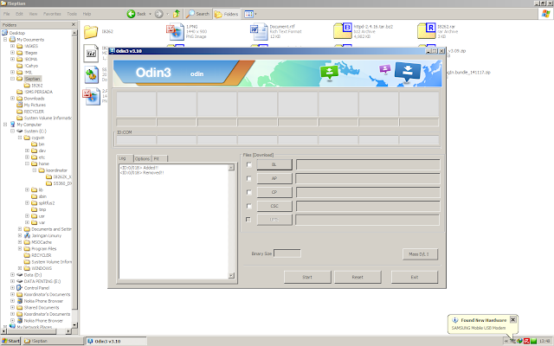Select the koordinator folder in tree
554x346 pixels.
point(56,170)
